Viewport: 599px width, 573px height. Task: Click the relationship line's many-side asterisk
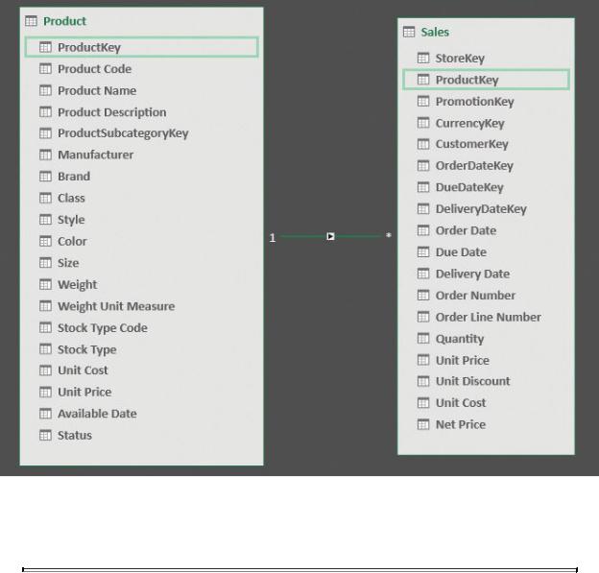pos(389,236)
